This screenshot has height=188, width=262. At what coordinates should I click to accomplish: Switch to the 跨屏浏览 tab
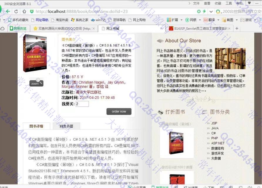(19, 28)
